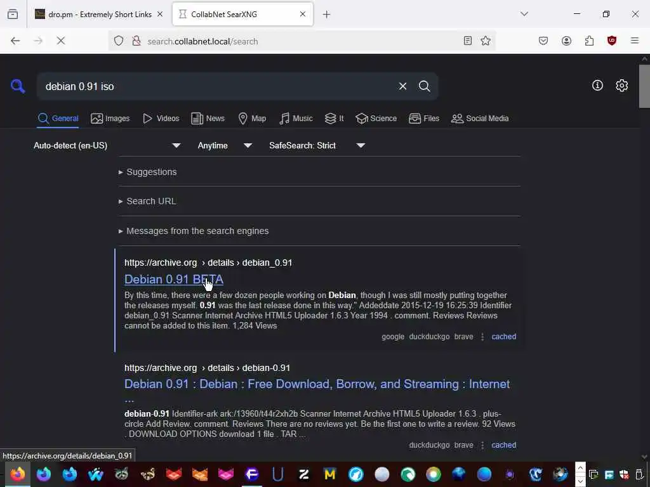Viewport: 650px width, 487px height.
Task: Clear the search query with the X icon
Action: pos(402,86)
